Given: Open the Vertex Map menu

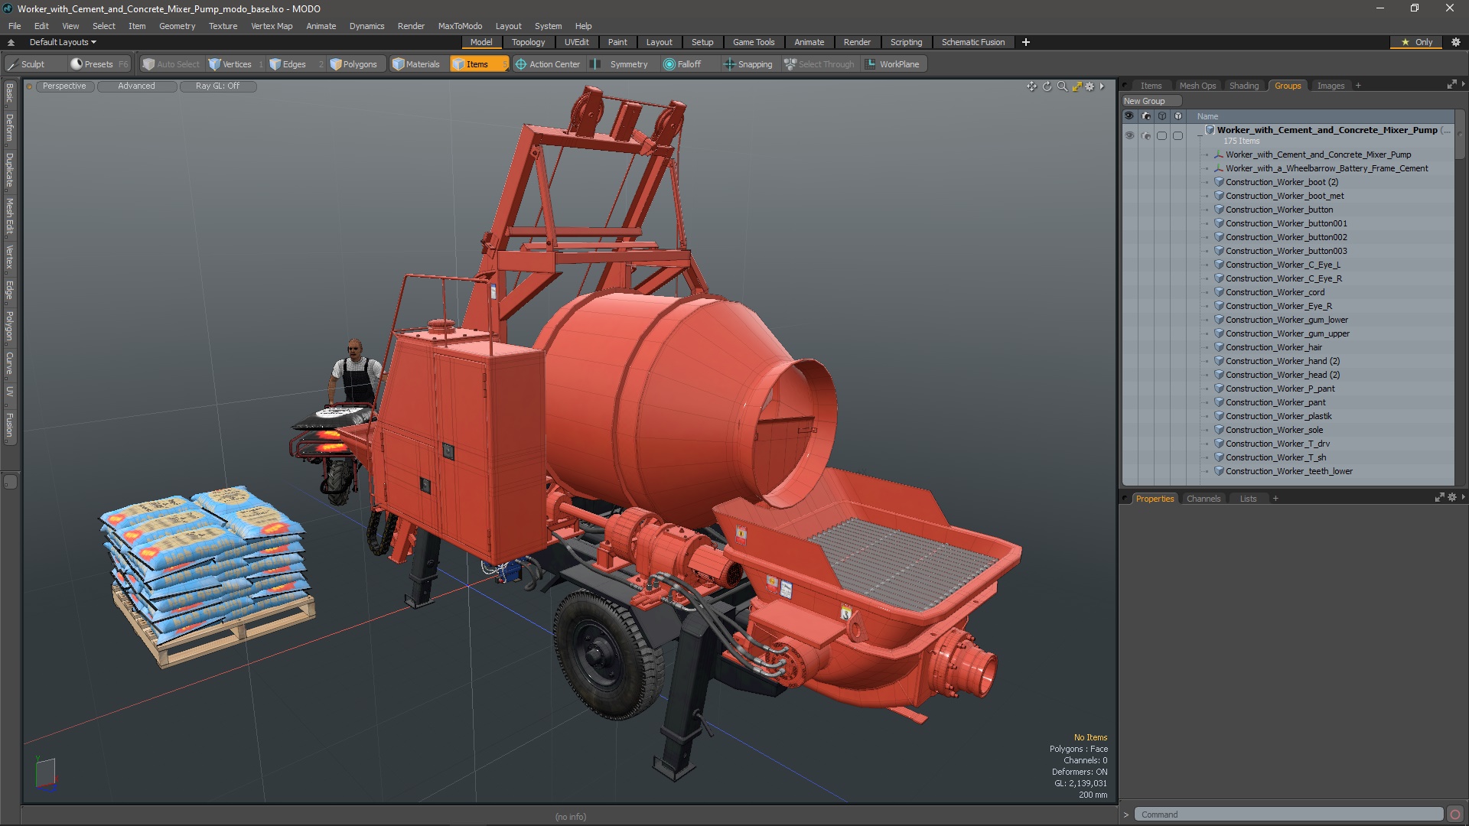Looking at the screenshot, I should 272,26.
